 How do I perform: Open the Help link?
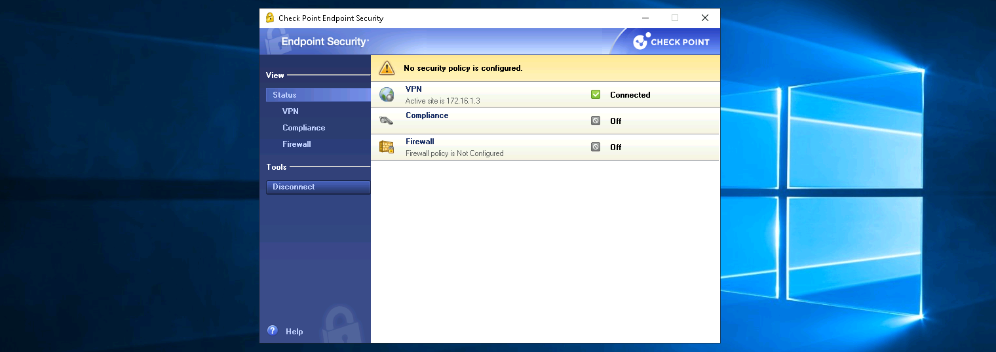[294, 332]
